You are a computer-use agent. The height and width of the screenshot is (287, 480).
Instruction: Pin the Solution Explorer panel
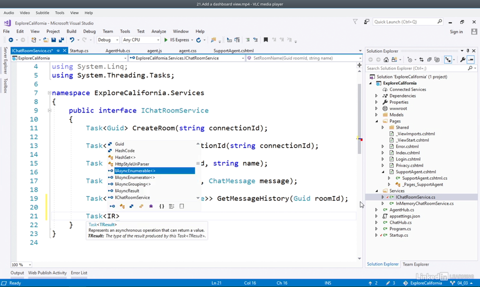[468, 51]
